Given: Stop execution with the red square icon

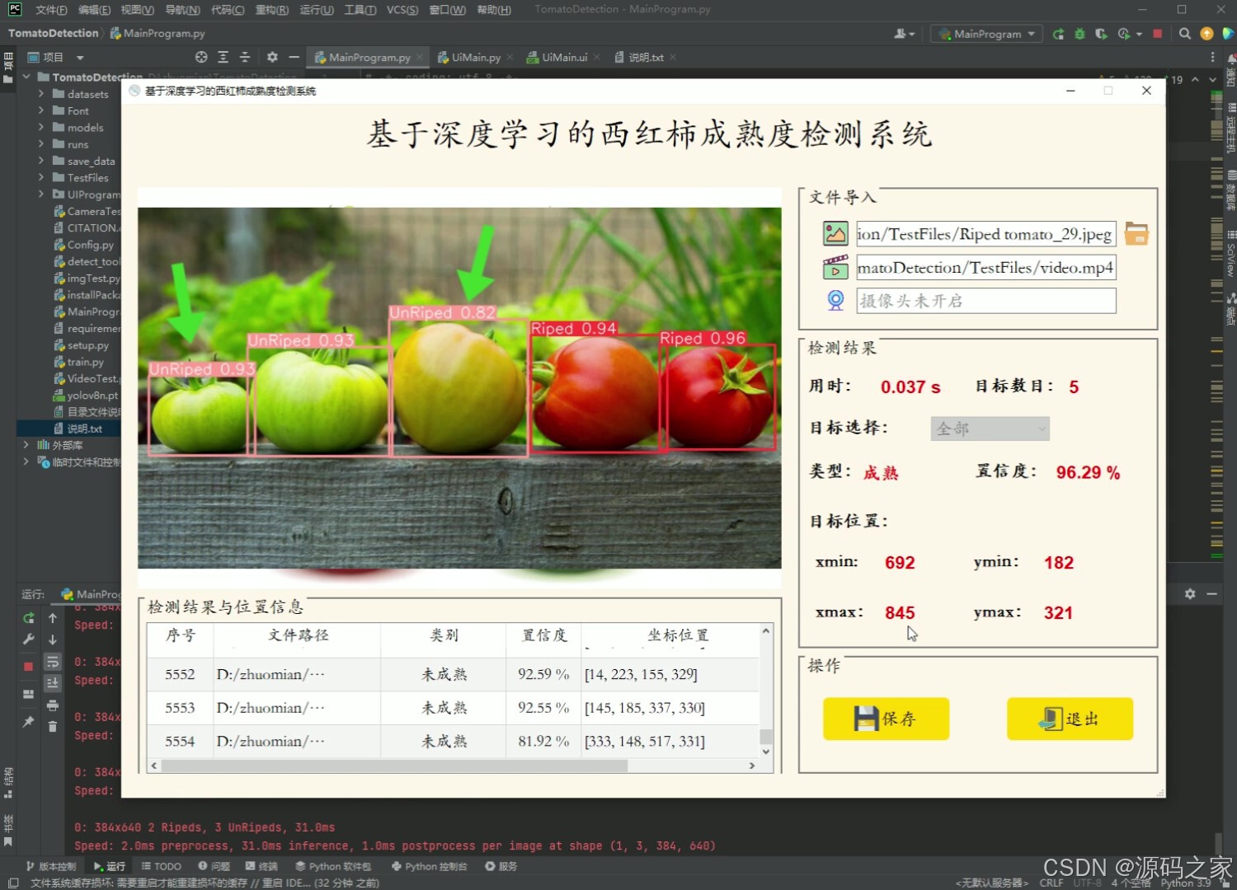Looking at the screenshot, I should coord(1158,33).
